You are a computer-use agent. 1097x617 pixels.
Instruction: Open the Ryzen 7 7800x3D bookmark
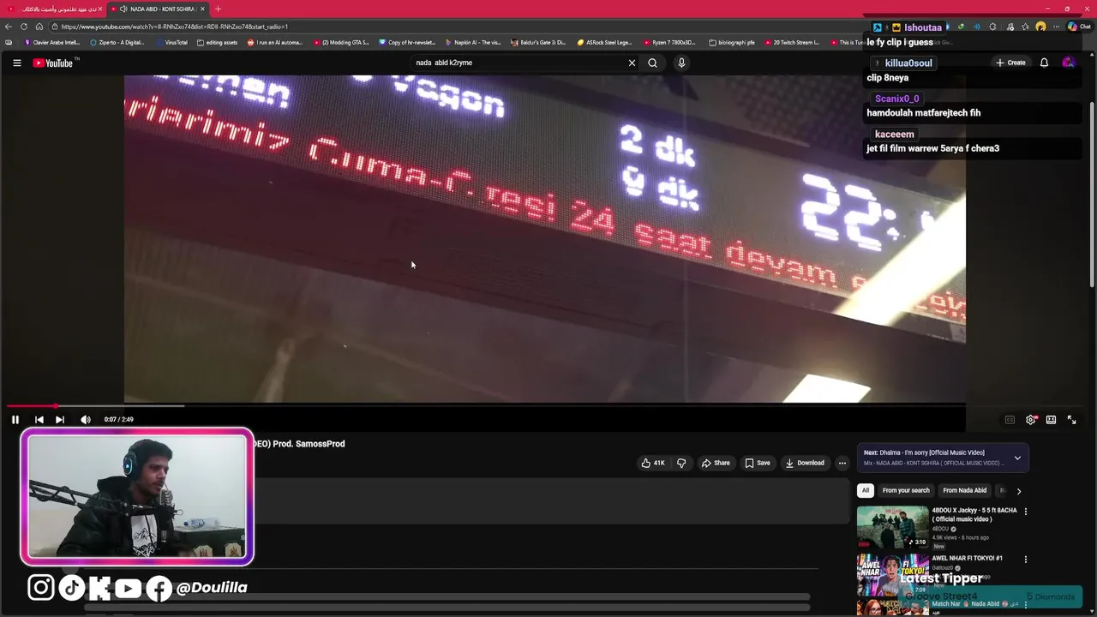point(670,42)
